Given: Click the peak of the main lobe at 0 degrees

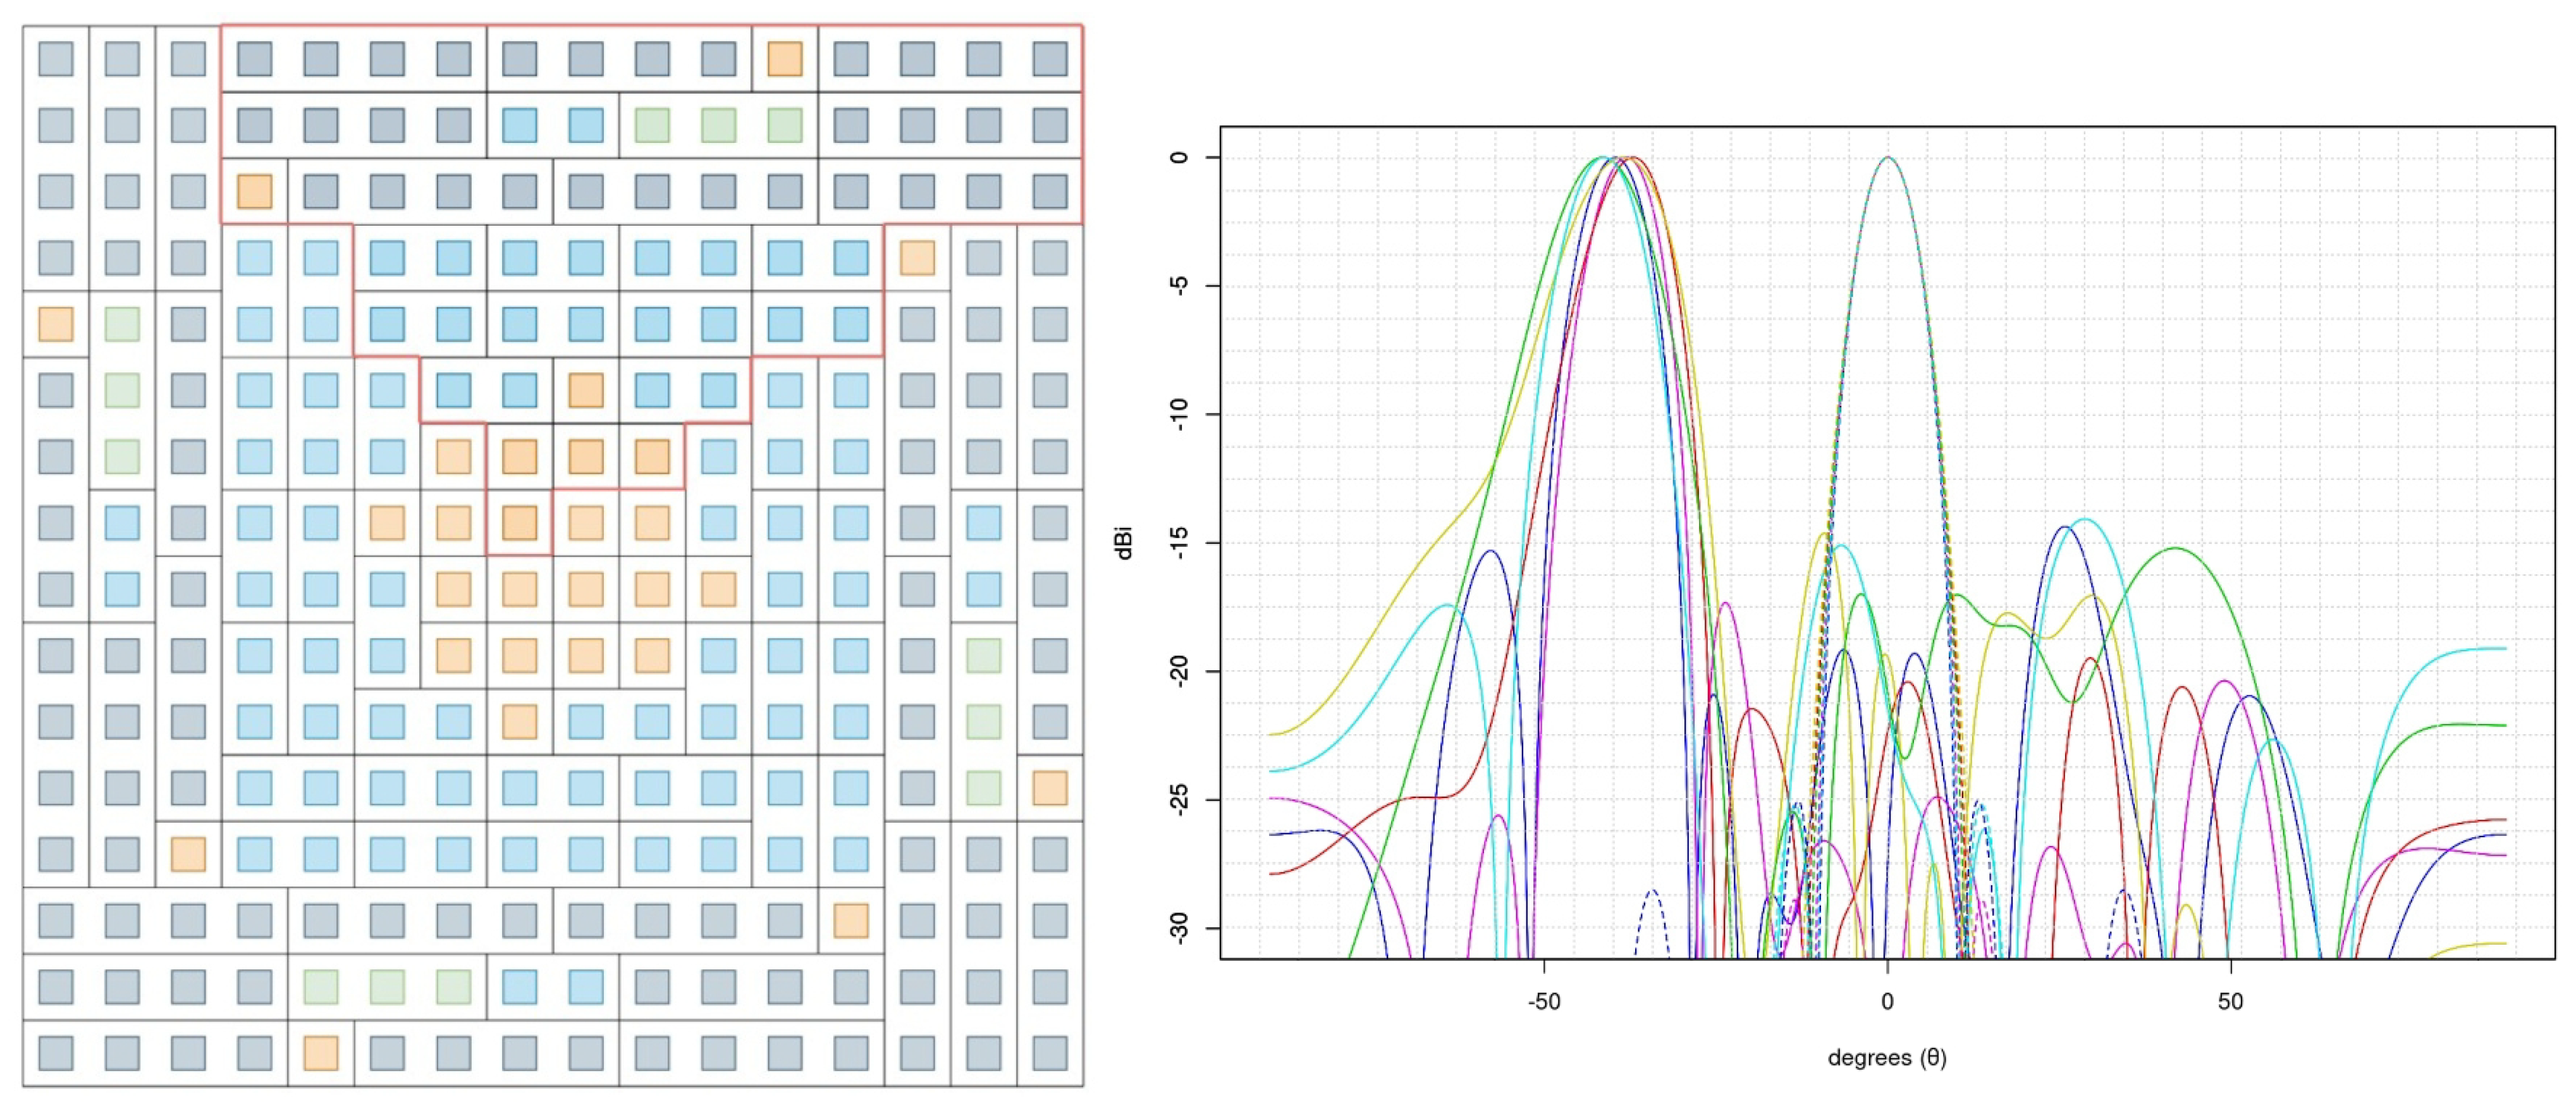Looking at the screenshot, I should [x=1887, y=158].
